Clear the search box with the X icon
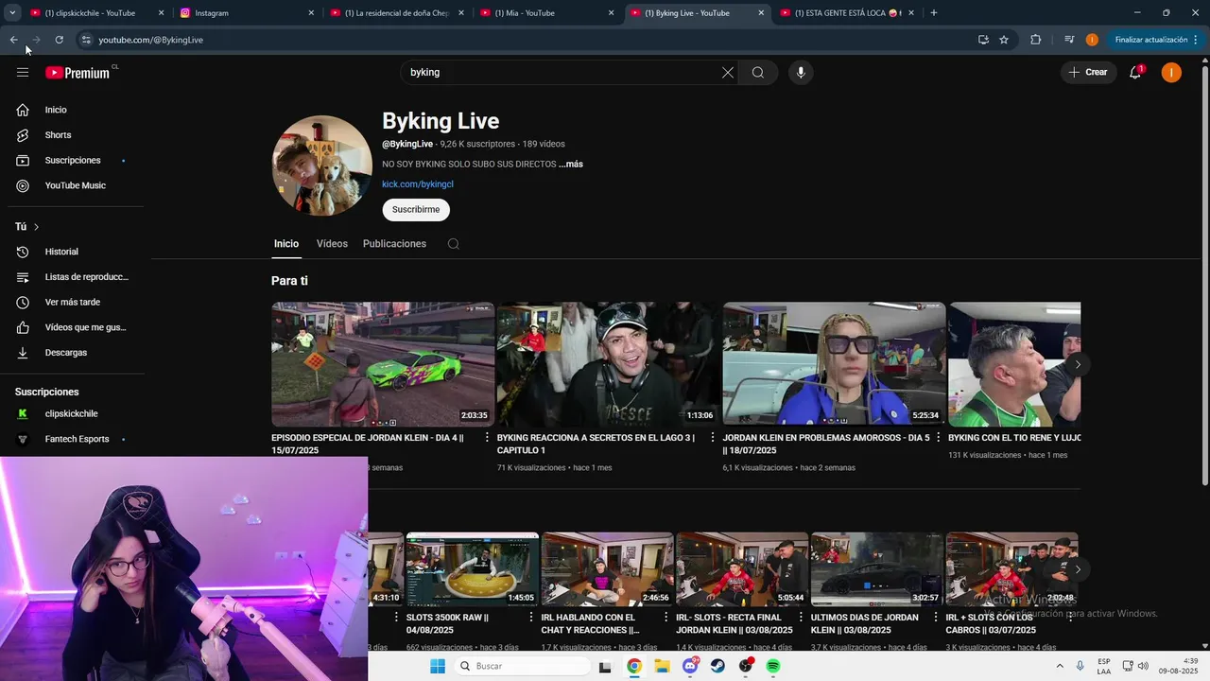Viewport: 1210px width, 681px height. 728,72
